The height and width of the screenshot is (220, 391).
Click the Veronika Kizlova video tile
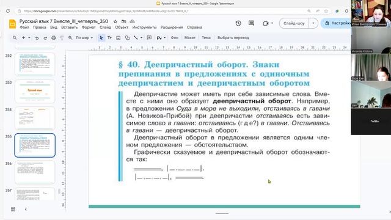click(371, 40)
